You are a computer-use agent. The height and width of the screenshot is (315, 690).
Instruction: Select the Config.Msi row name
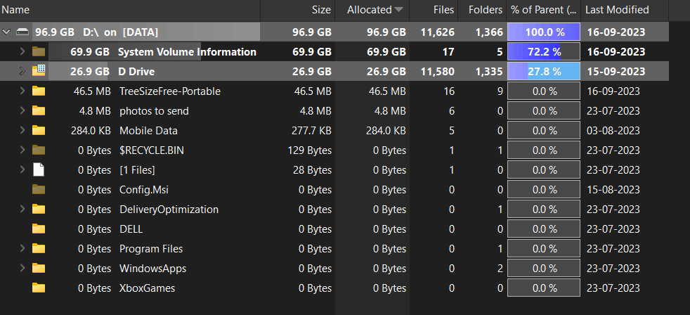point(144,190)
